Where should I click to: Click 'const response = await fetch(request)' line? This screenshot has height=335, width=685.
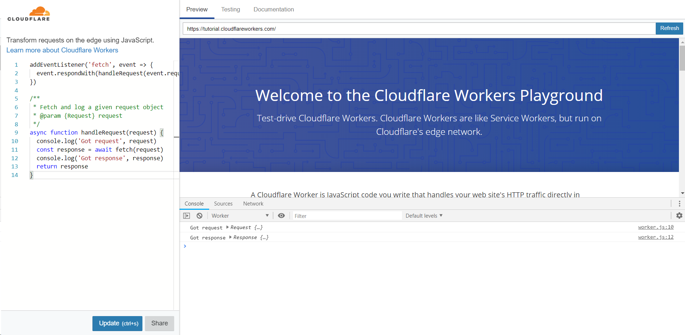(x=100, y=149)
